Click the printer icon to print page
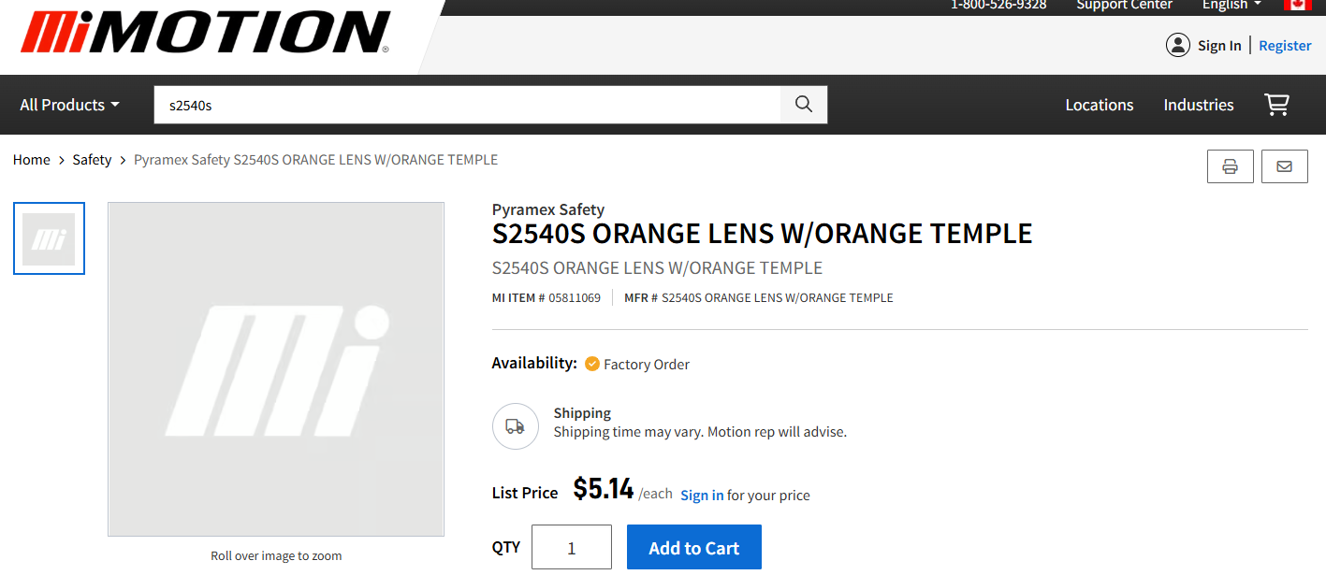The height and width of the screenshot is (575, 1326). 1230,165
